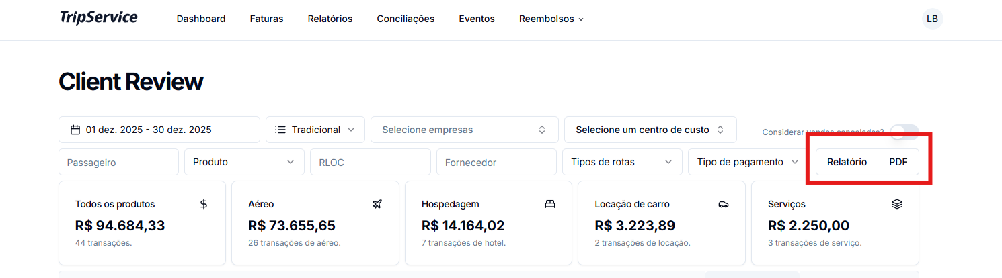Click the bed icon on Hospedagem card
The image size is (1002, 278).
tap(550, 204)
